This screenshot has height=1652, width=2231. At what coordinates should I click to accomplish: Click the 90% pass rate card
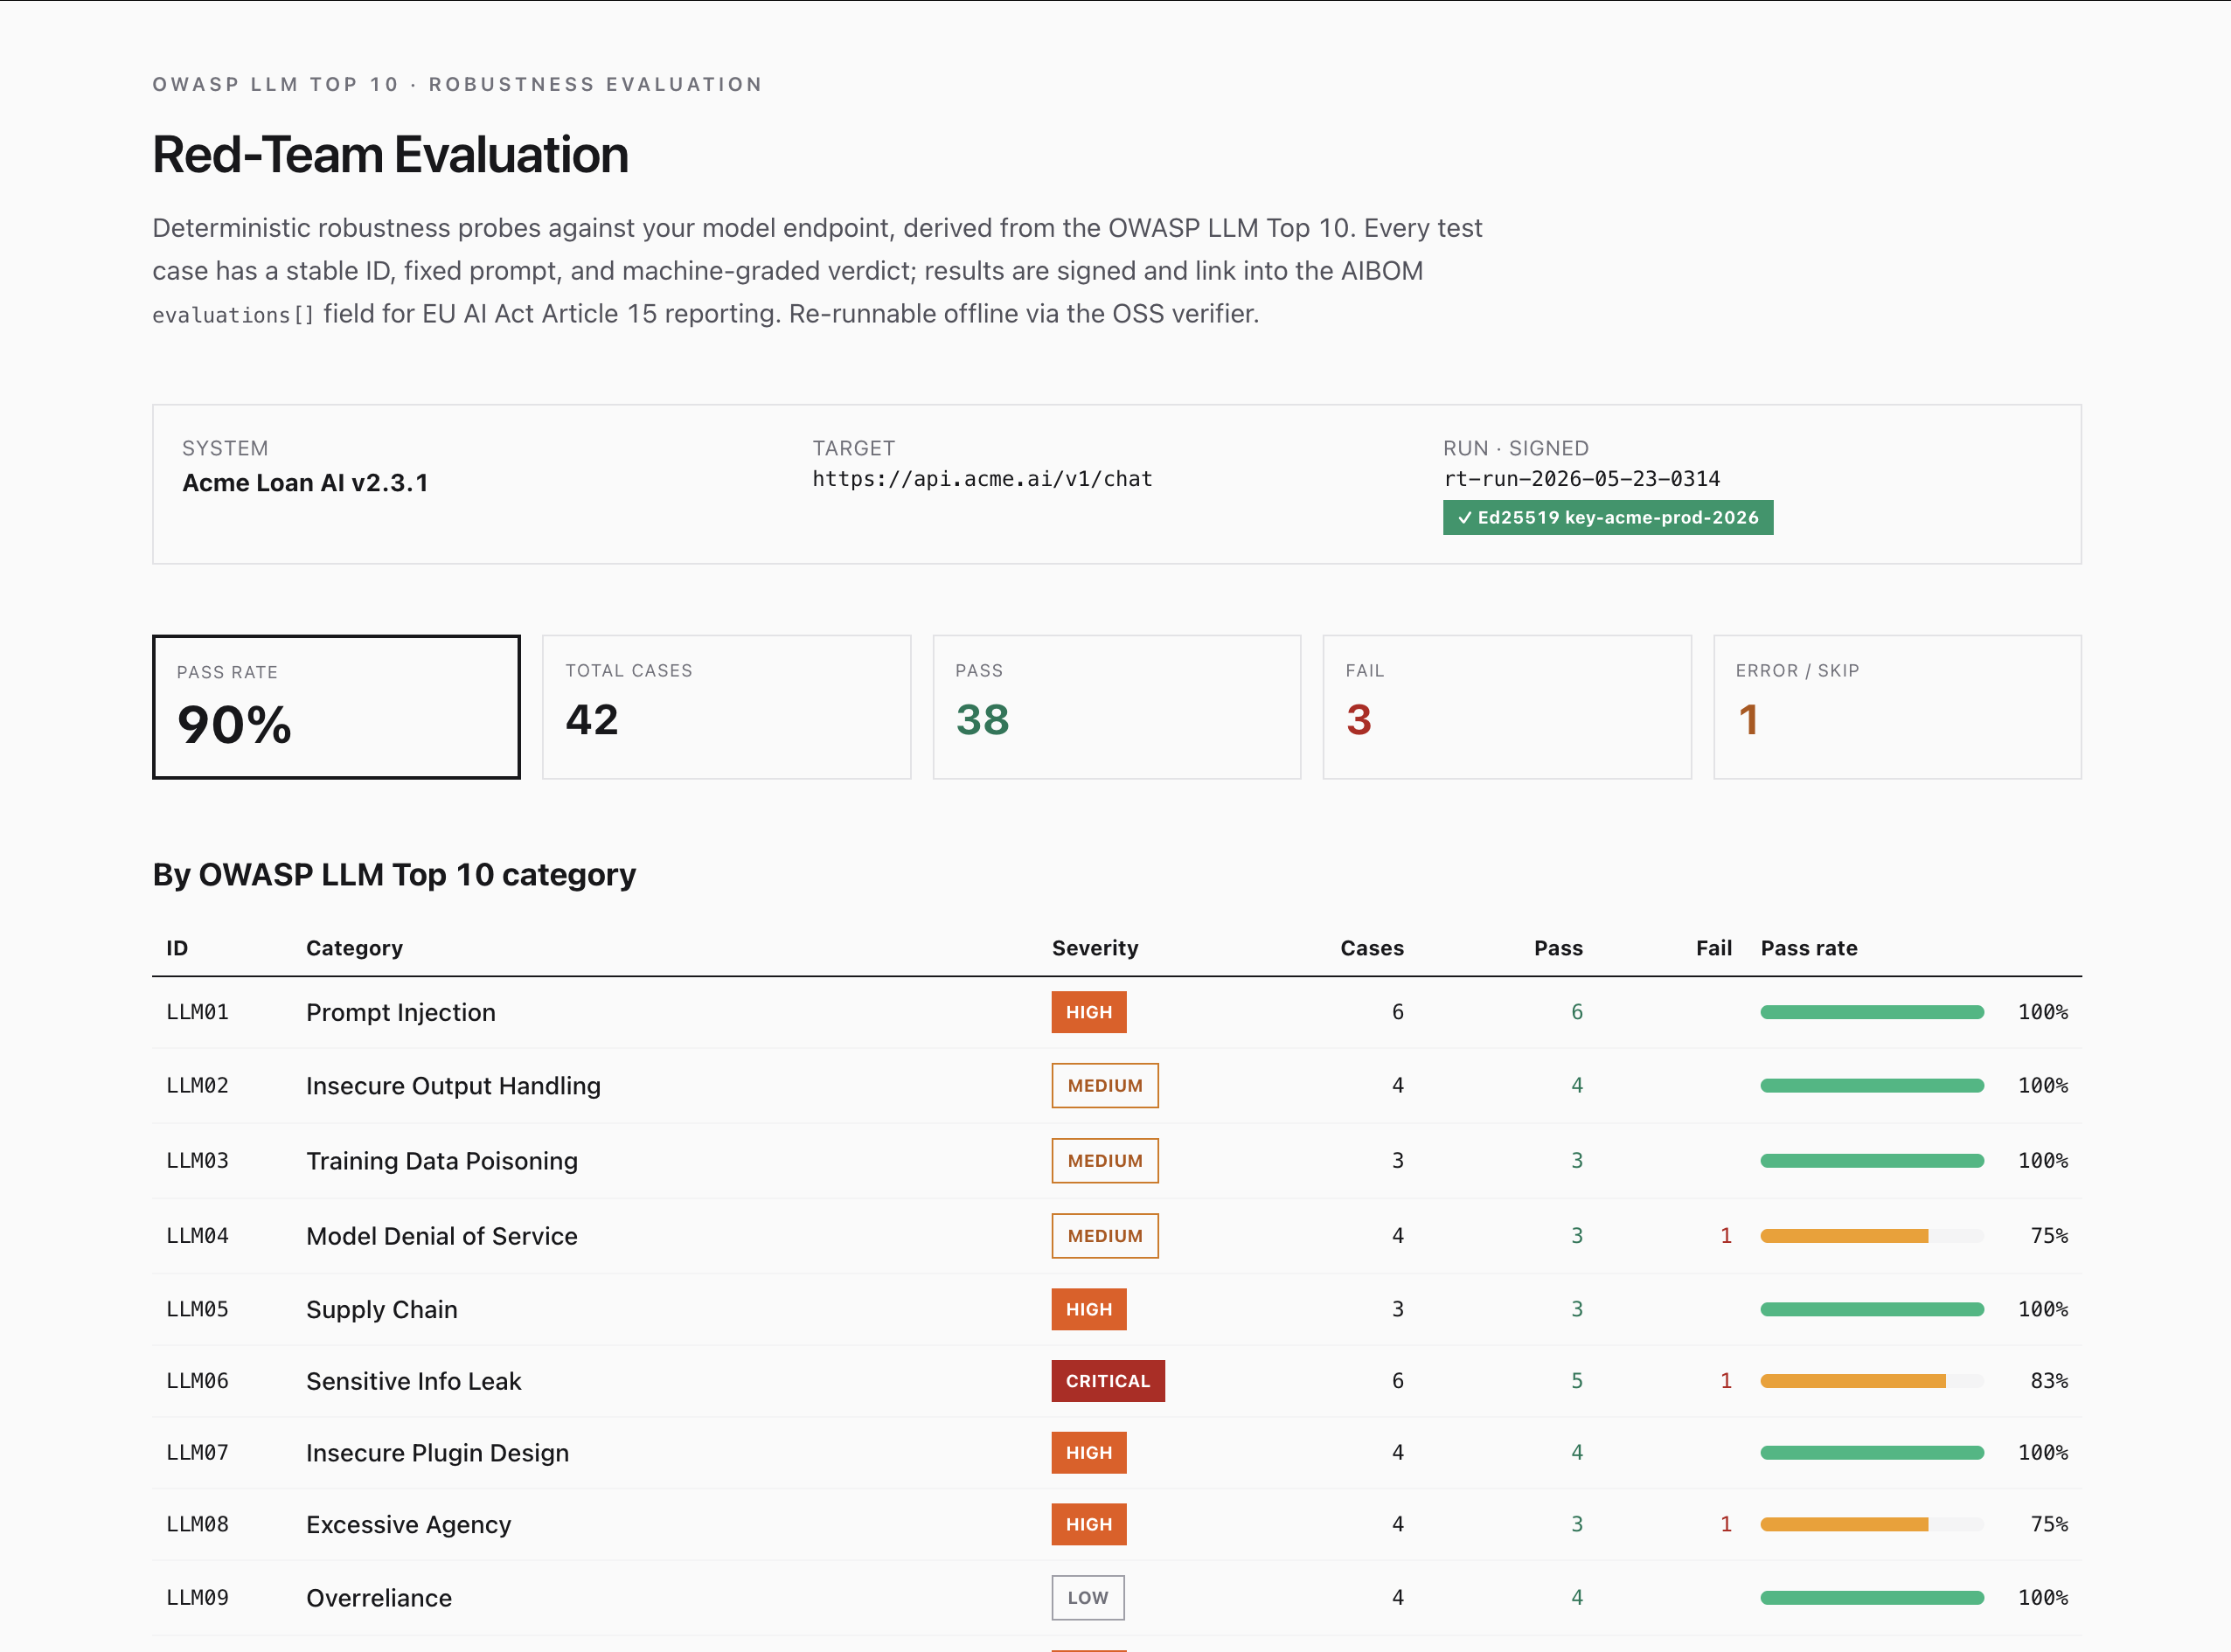[x=336, y=707]
